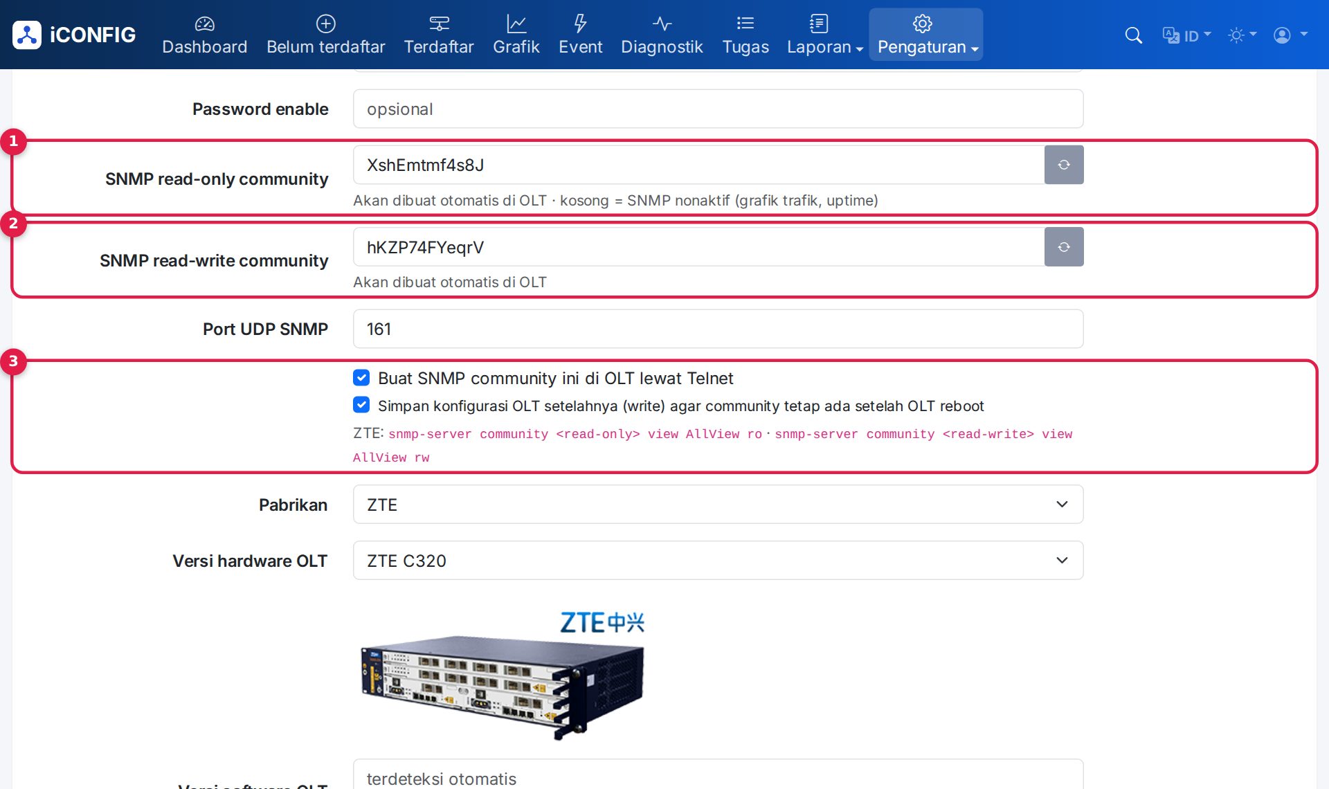Click the iCONFIG logo icon
Image resolution: width=1329 pixels, height=789 pixels.
coord(27,35)
